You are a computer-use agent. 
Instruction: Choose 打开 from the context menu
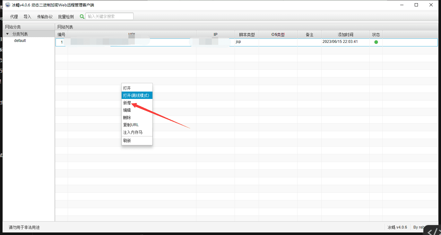tap(127, 88)
